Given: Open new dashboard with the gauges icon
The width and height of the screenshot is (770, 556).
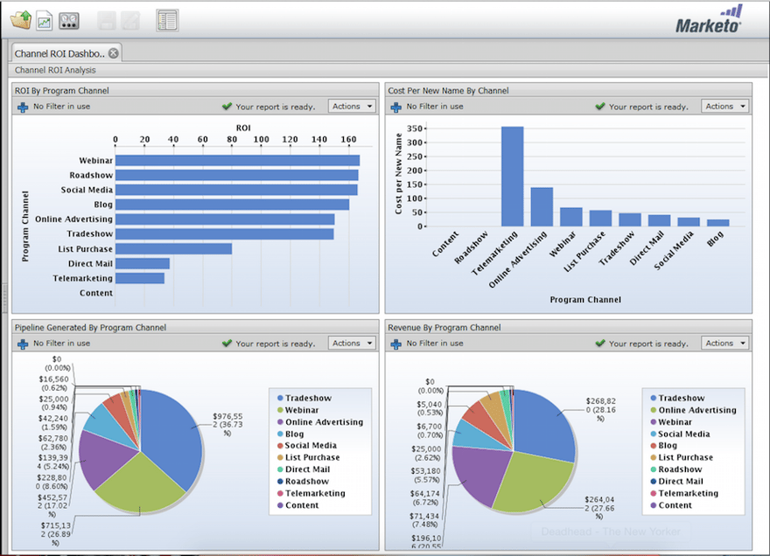Looking at the screenshot, I should [x=69, y=21].
